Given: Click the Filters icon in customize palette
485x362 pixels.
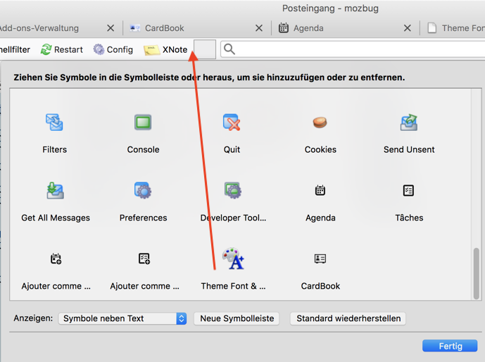Looking at the screenshot, I should [54, 123].
